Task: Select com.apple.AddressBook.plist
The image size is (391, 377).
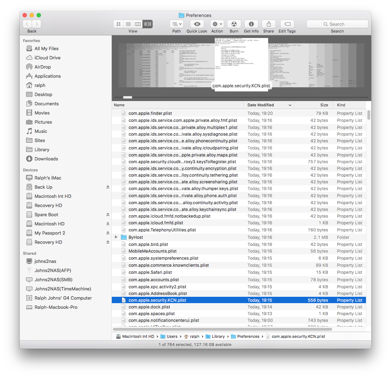Action: pyautogui.click(x=239, y=294)
